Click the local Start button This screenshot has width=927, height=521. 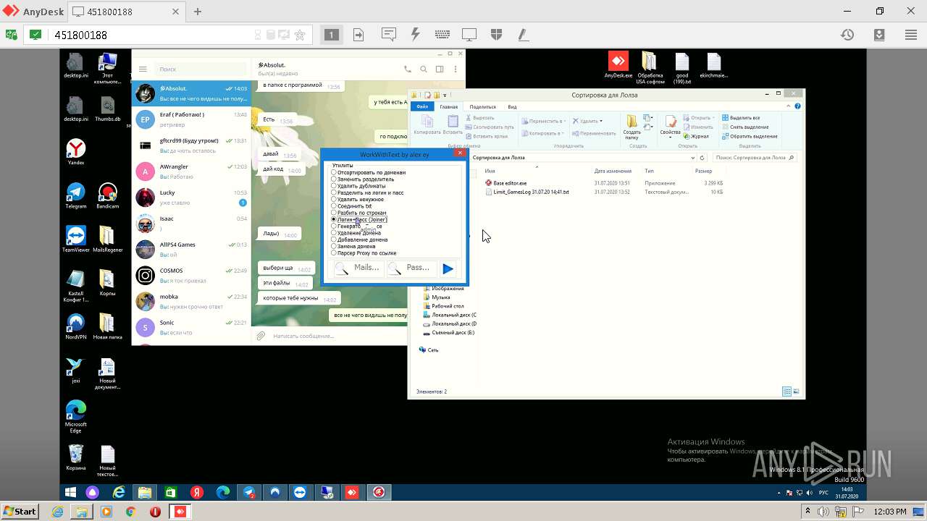coord(19,511)
